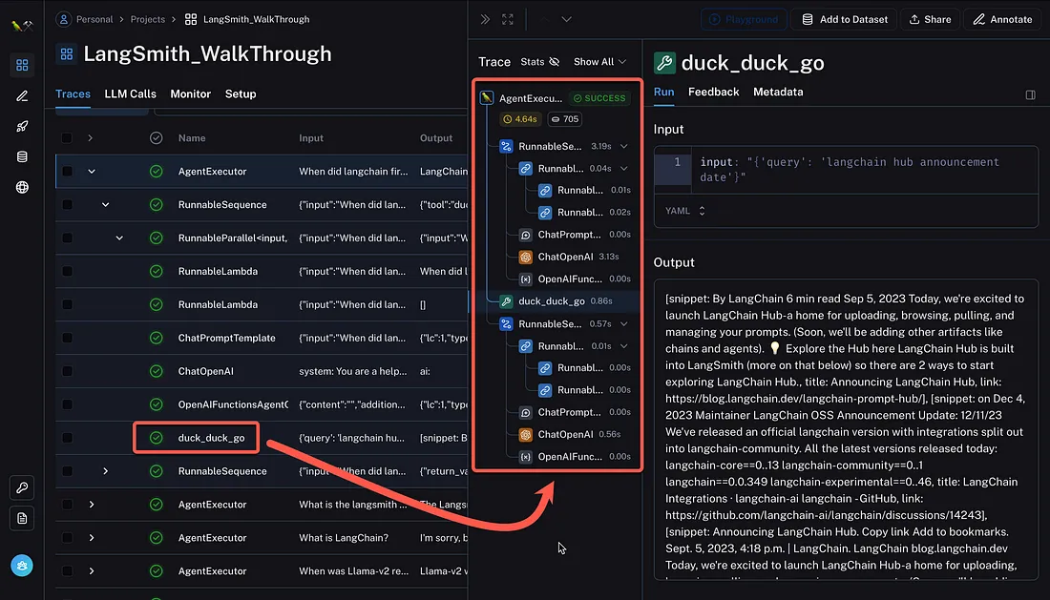The height and width of the screenshot is (600, 1050).
Task: Click the RunnableSe... 3.19s node icon
Action: pos(506,147)
